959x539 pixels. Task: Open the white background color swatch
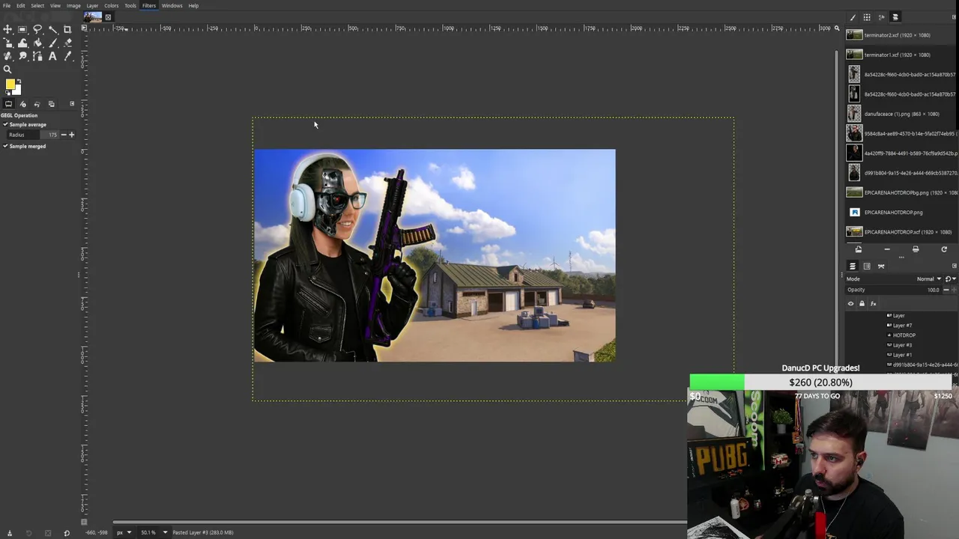coord(18,90)
